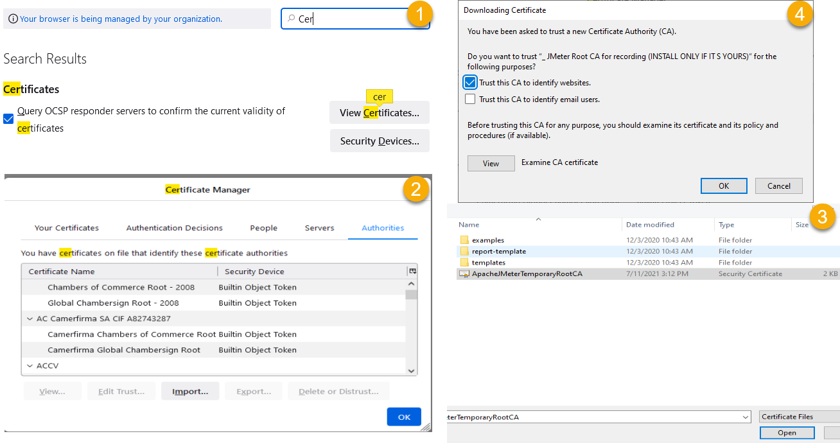840x443 pixels.
Task: Click scroll up arrow of certificate list
Action: [411, 284]
